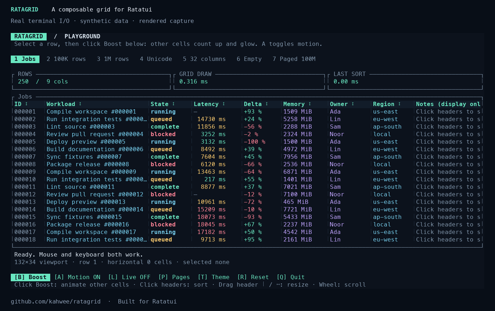Screen dimensions: 495x311
Task: Open the 7 Paged 100M tab
Action: [x=294, y=59]
